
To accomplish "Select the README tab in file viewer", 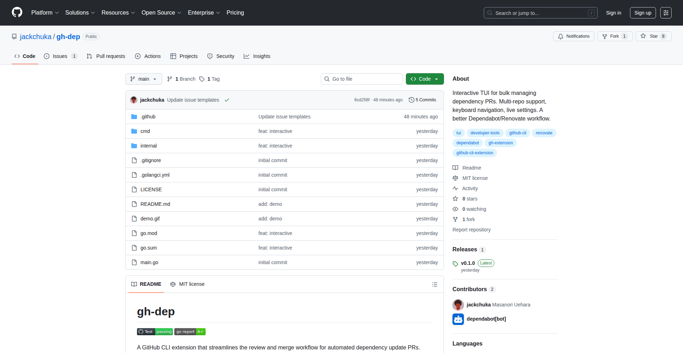I will [x=146, y=284].
